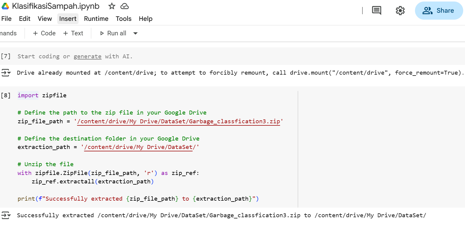Click the Commands toolbar item
Viewport: 465px width, 226px height.
click(8, 33)
